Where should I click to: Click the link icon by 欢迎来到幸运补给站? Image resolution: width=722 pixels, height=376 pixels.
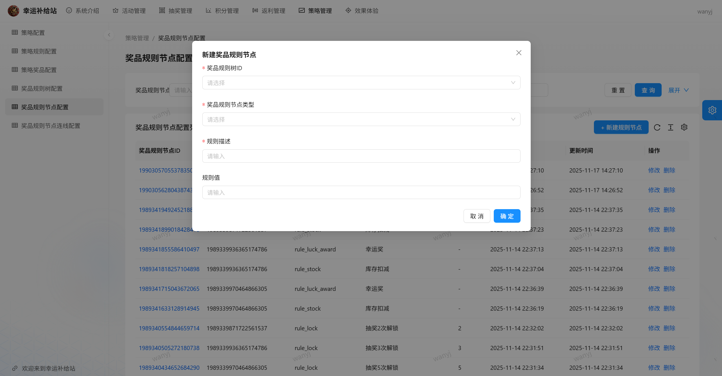(x=15, y=368)
